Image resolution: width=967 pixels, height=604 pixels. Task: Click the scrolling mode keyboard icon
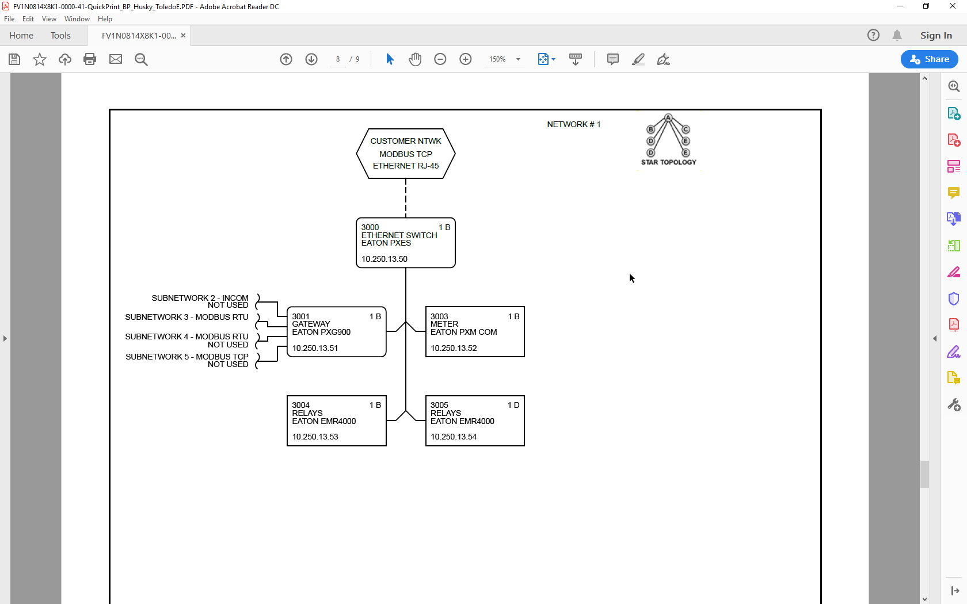576,59
